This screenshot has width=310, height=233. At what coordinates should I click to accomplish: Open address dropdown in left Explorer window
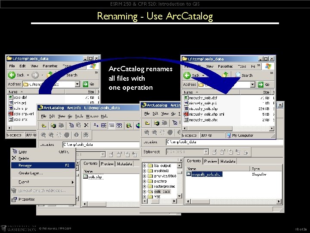pyautogui.click(x=77, y=84)
